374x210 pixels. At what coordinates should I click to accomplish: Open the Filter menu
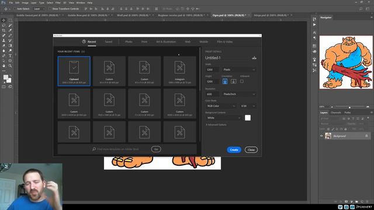tap(58, 2)
